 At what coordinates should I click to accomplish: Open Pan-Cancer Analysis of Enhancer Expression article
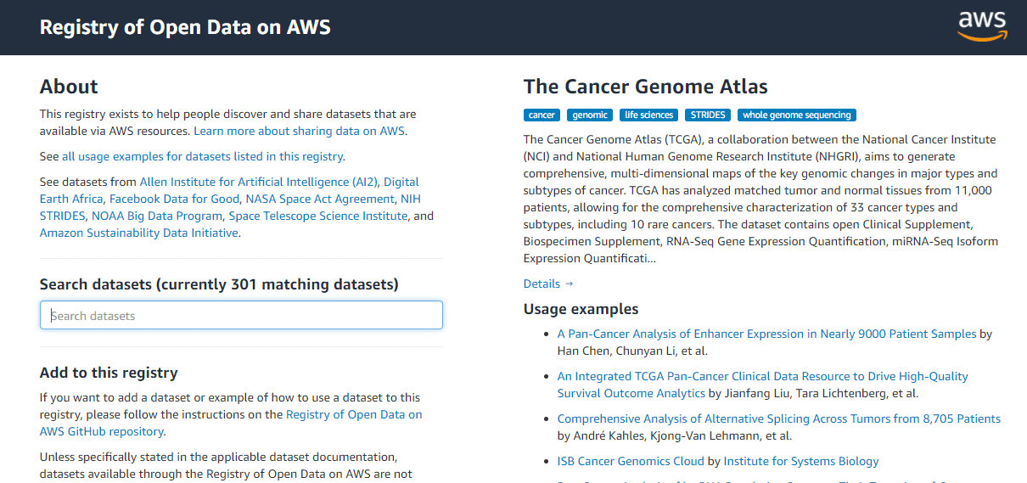pos(766,334)
